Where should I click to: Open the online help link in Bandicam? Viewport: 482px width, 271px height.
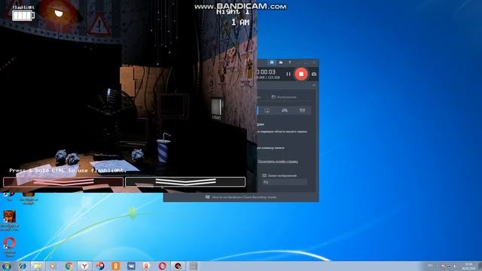(278, 161)
